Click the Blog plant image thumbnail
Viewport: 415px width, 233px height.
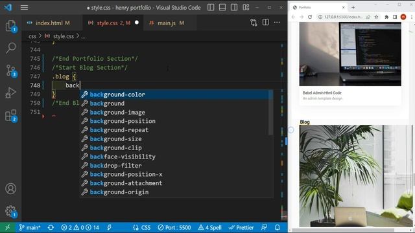[x=356, y=176]
